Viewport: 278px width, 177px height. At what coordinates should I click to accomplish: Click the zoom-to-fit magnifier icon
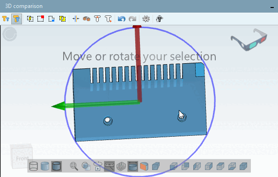coord(74,166)
